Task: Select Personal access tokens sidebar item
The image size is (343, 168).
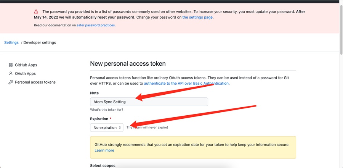Action: click(35, 82)
